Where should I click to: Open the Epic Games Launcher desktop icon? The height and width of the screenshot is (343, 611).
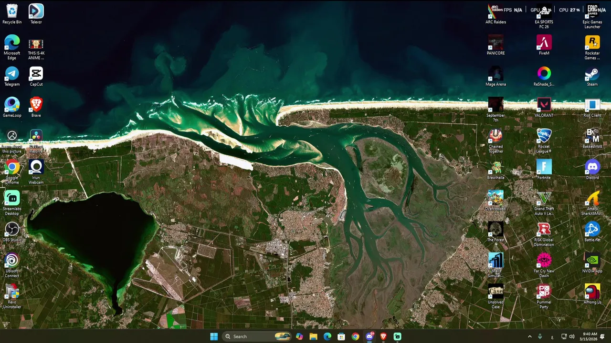tap(592, 17)
